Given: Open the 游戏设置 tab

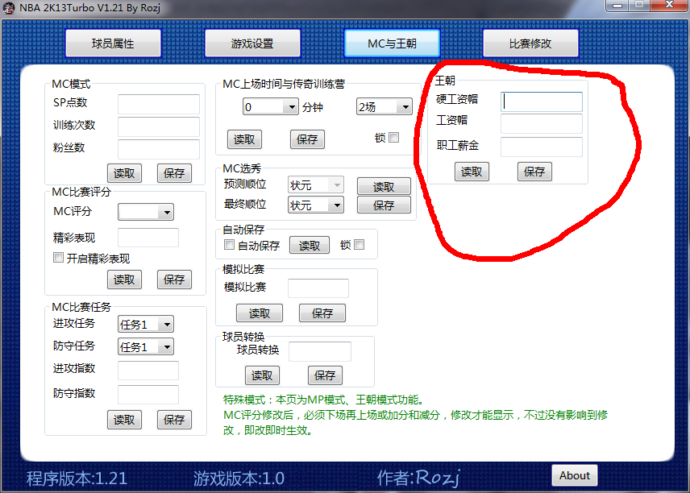Looking at the screenshot, I should [252, 43].
